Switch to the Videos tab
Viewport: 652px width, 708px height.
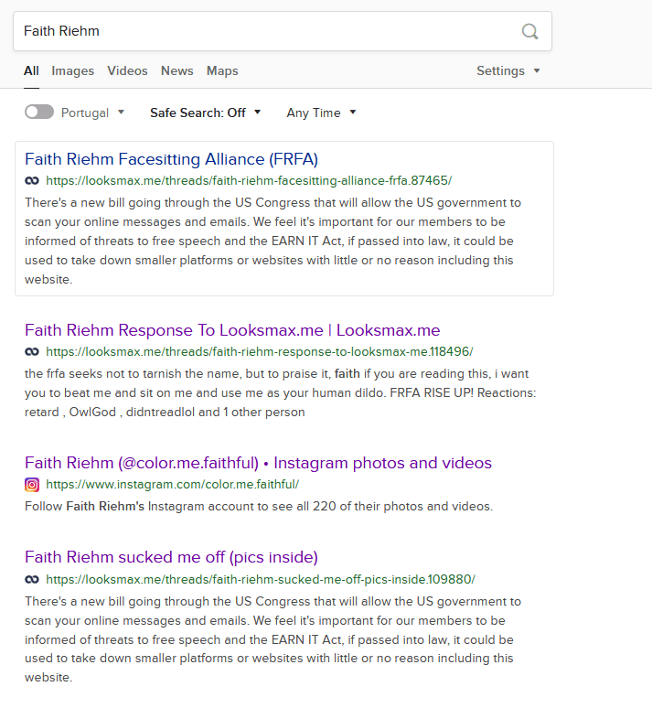tap(127, 70)
